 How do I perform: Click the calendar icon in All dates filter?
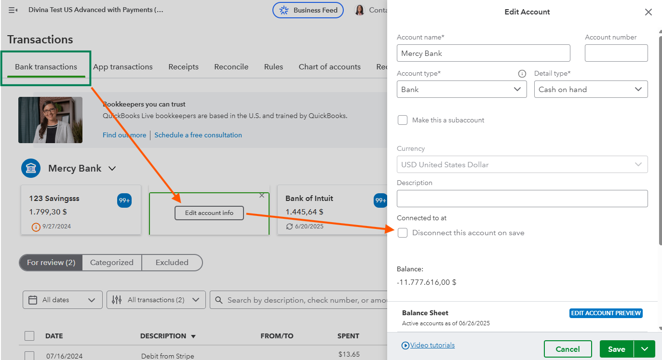[x=33, y=300]
